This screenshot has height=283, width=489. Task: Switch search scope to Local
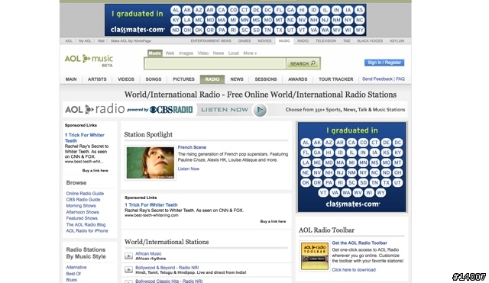click(233, 53)
